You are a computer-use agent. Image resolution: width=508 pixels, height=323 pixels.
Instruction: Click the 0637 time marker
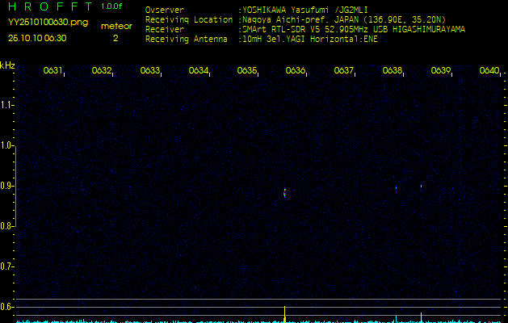[x=344, y=70]
